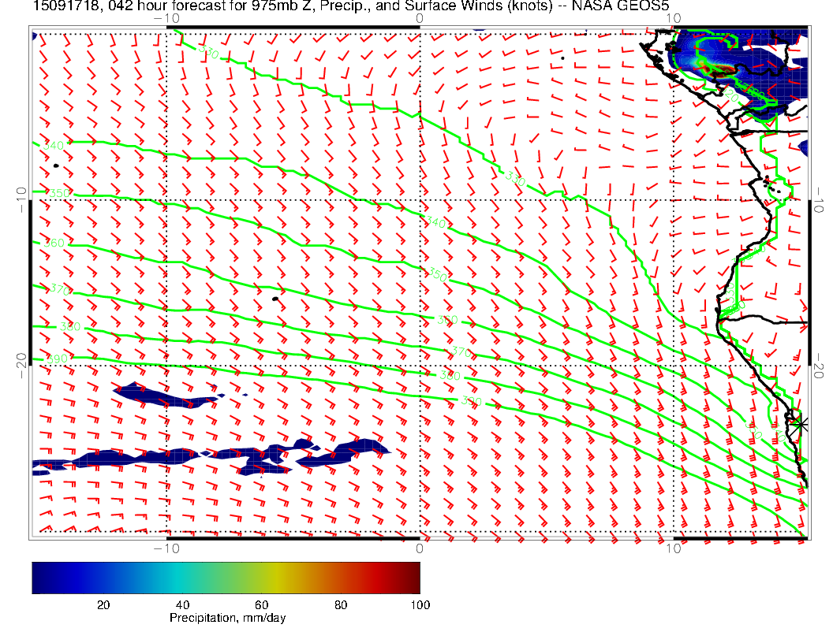This screenshot has height=643, width=833.
Task: Click the black asterisk marker on the coast
Action: [x=801, y=424]
